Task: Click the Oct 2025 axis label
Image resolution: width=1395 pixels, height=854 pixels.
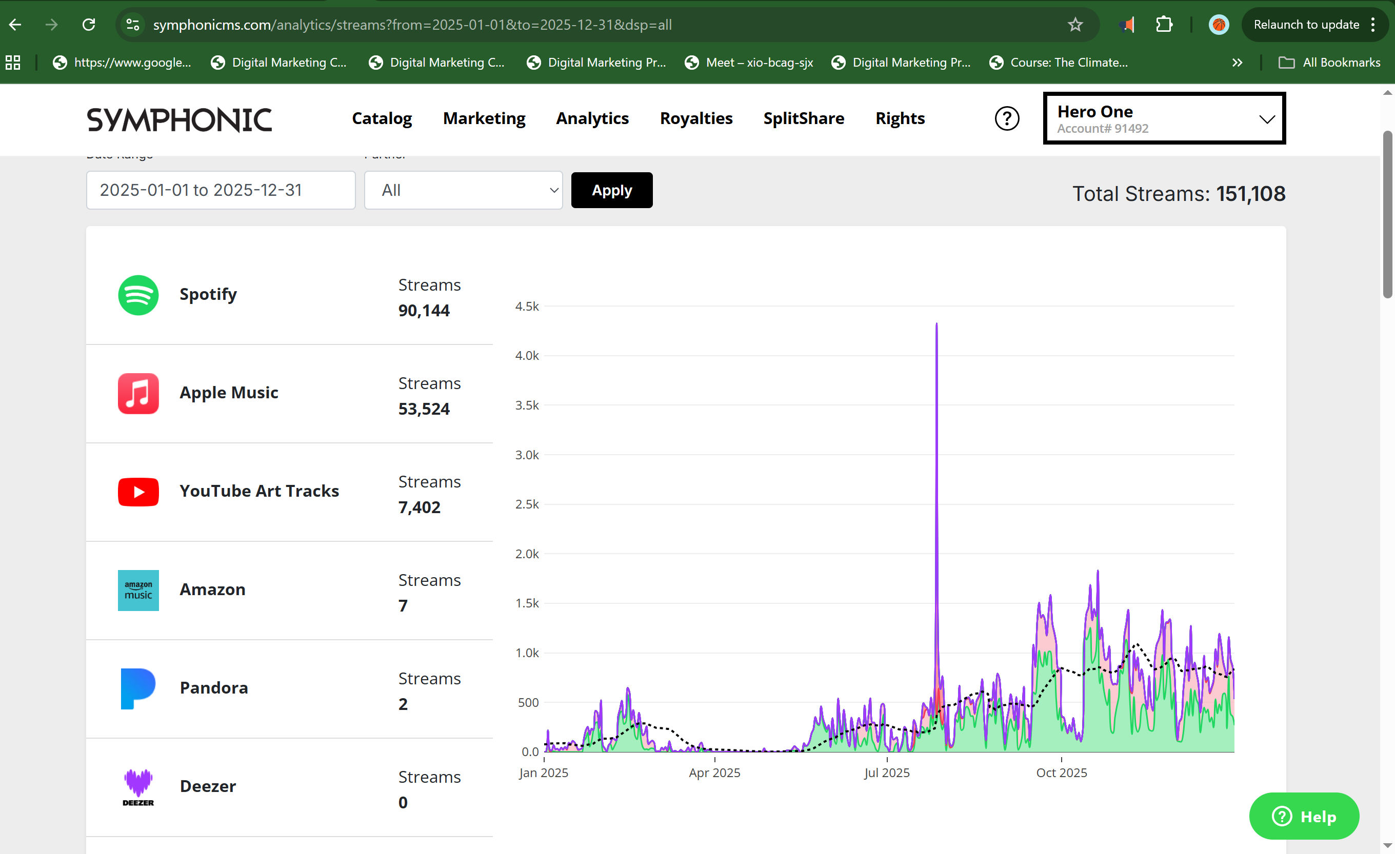Action: click(1062, 772)
